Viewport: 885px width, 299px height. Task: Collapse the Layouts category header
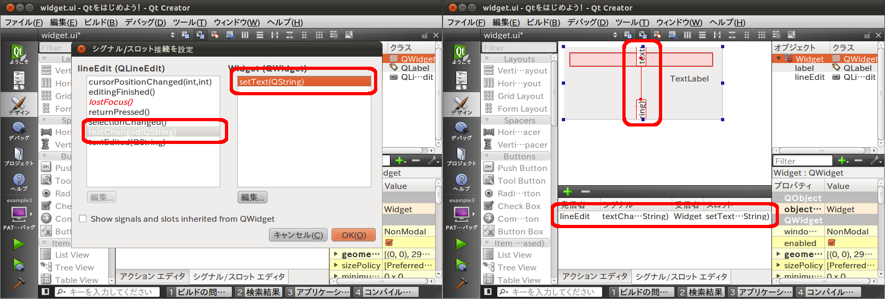(x=518, y=59)
